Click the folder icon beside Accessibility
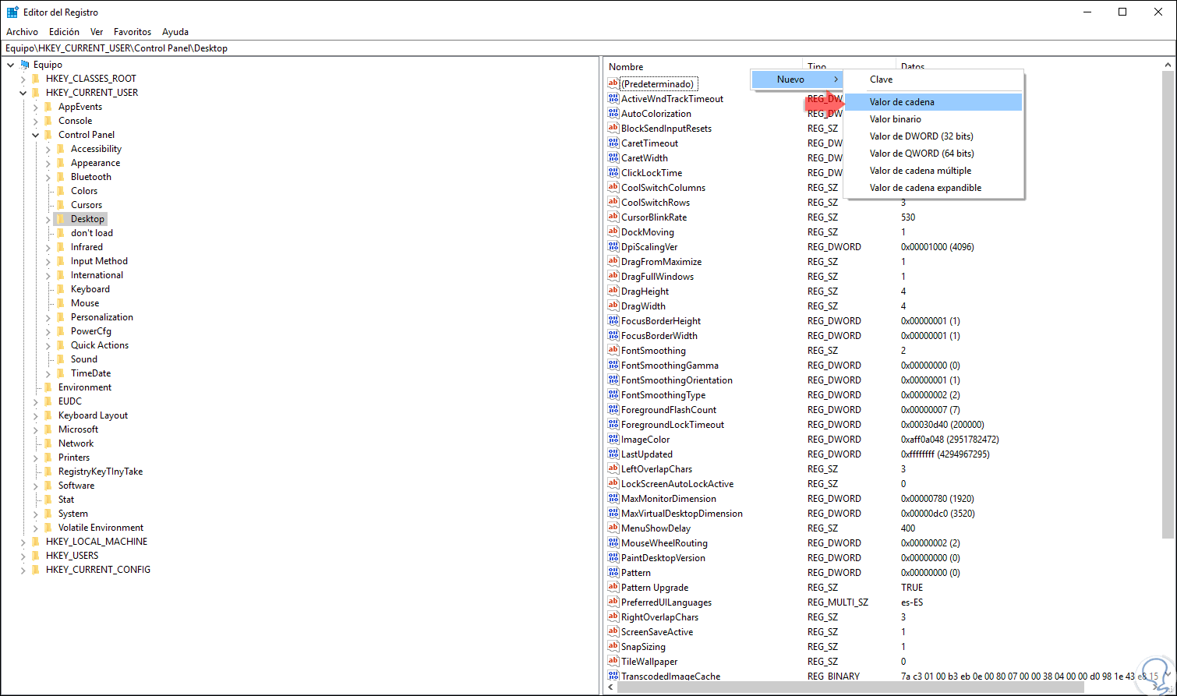This screenshot has width=1177, height=696. point(61,149)
